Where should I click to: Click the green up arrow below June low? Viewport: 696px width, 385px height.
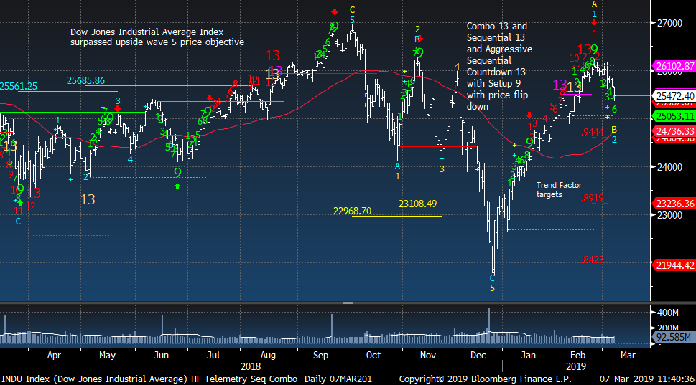tap(177, 186)
